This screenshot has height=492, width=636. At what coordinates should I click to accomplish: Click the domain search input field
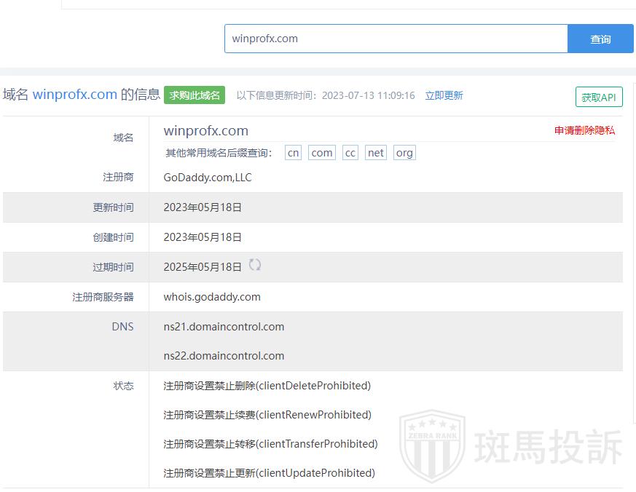click(x=396, y=39)
